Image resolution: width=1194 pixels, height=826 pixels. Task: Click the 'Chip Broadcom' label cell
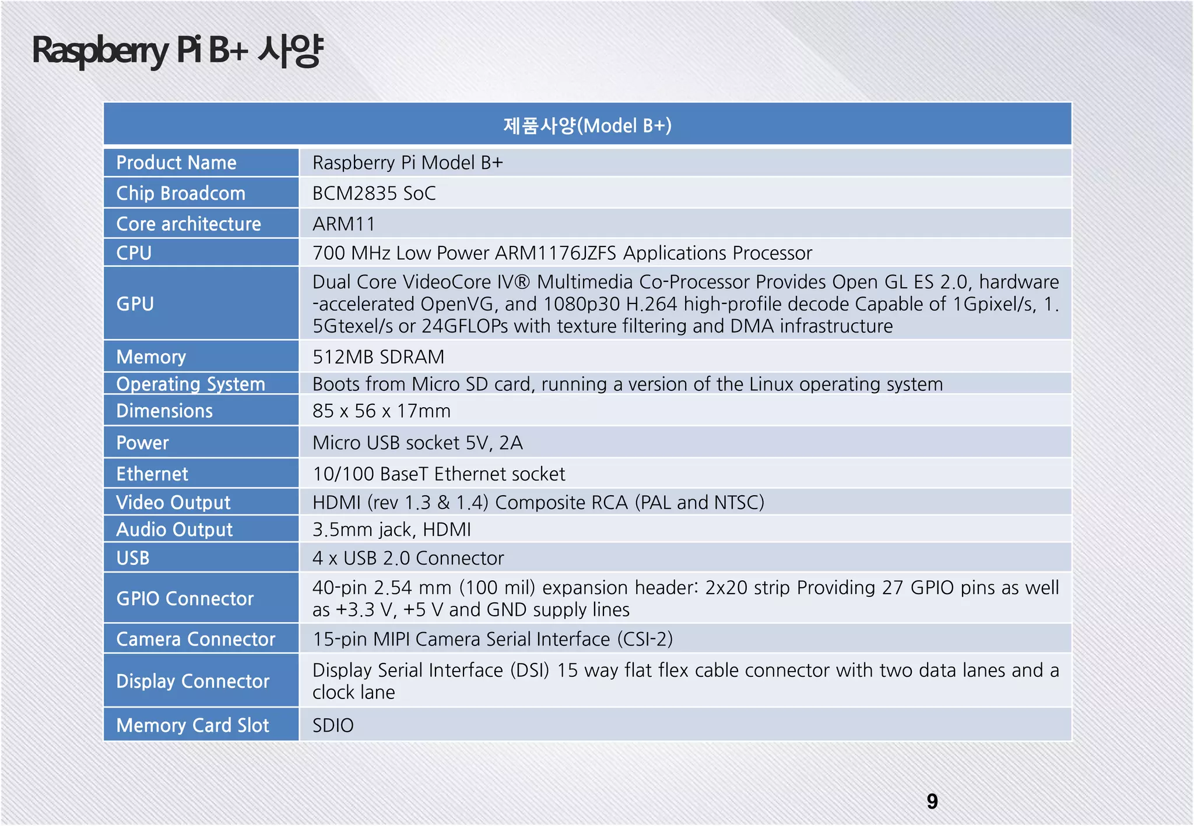pos(201,193)
